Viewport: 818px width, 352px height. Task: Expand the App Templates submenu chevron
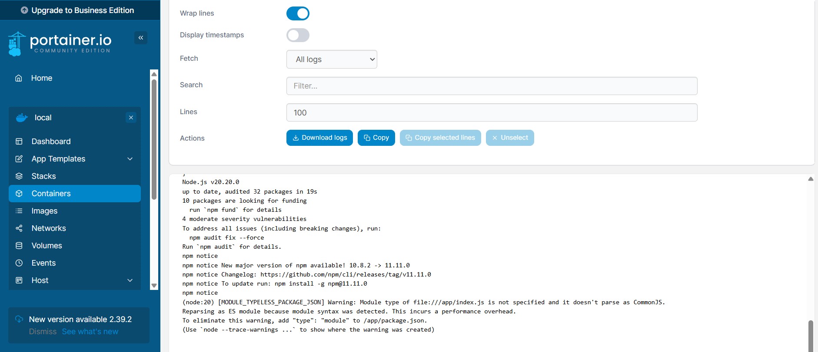(x=130, y=159)
